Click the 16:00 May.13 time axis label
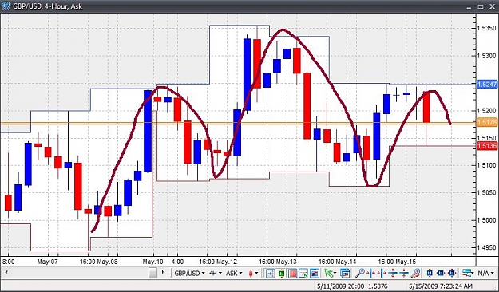This screenshot has height=292, width=499. (x=278, y=262)
